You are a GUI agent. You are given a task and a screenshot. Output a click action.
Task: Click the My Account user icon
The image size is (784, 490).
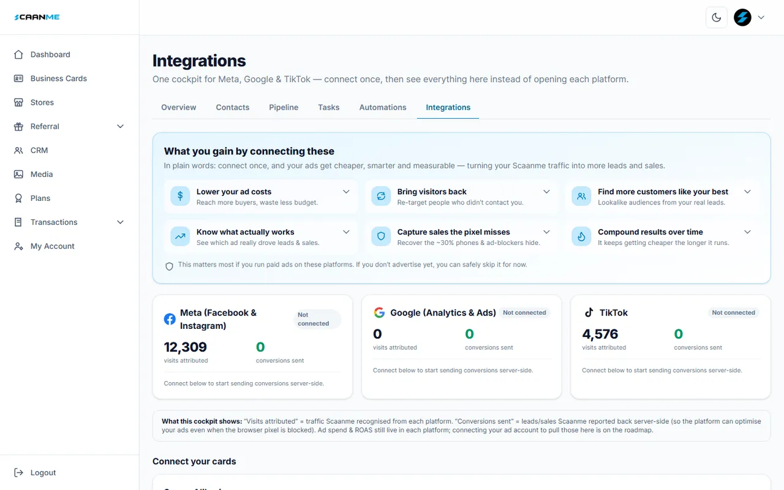(x=18, y=246)
